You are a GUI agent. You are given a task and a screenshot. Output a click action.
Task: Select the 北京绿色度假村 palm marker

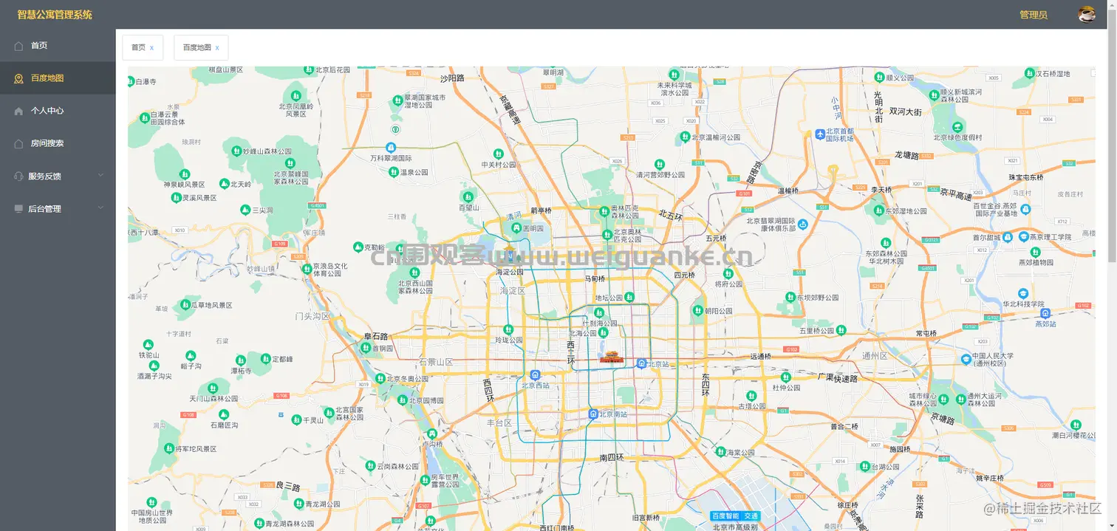957,126
